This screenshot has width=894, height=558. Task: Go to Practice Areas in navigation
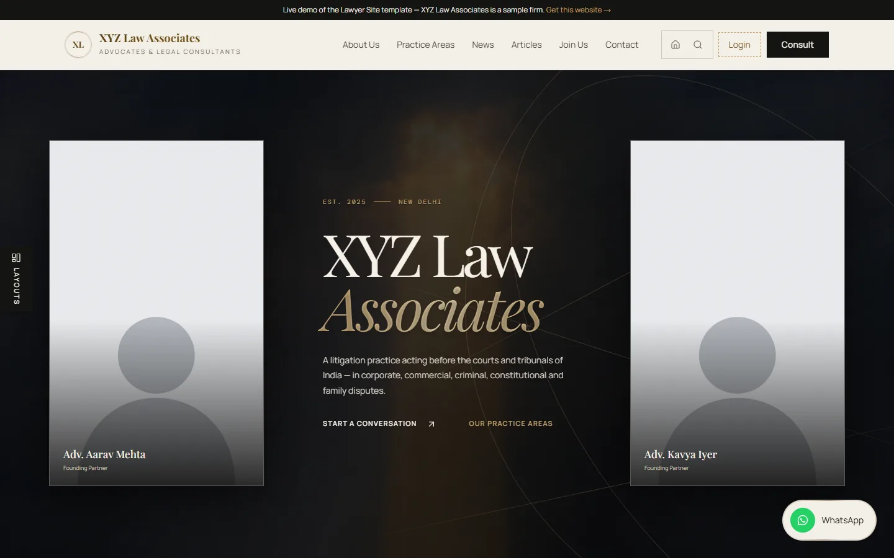425,45
